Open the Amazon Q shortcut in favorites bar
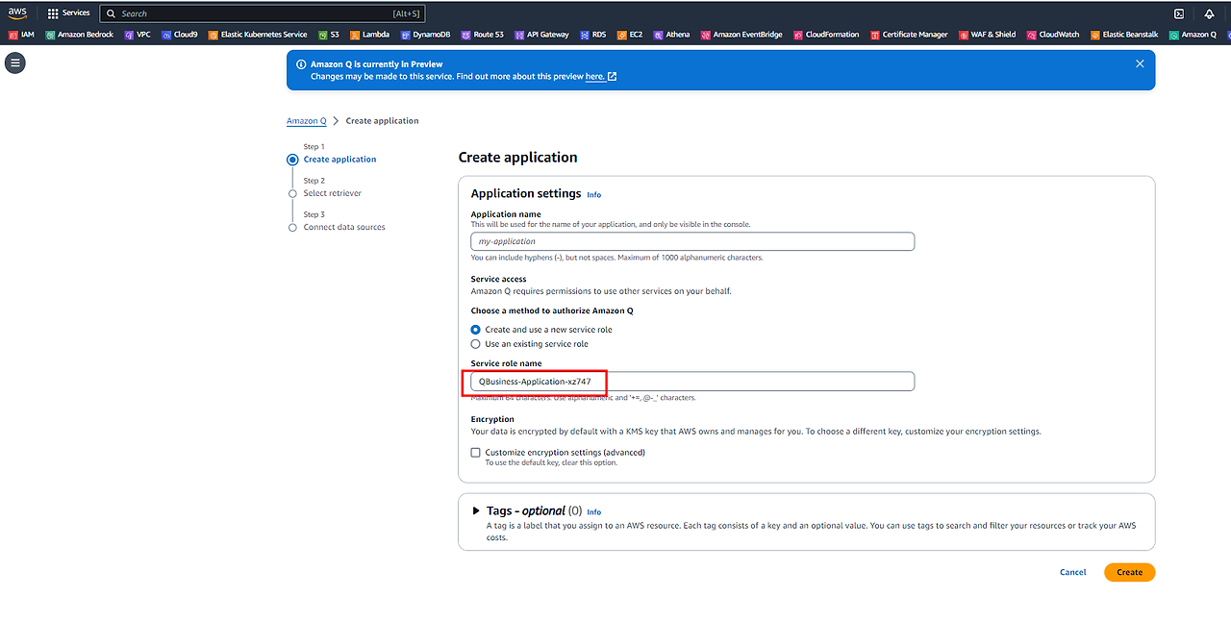 pyautogui.click(x=1193, y=35)
